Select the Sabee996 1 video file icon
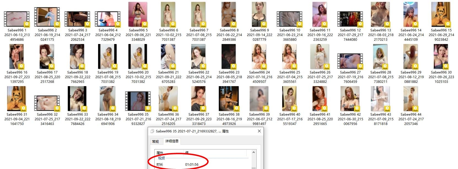The height and width of the screenshot is (169, 458). click(x=17, y=19)
